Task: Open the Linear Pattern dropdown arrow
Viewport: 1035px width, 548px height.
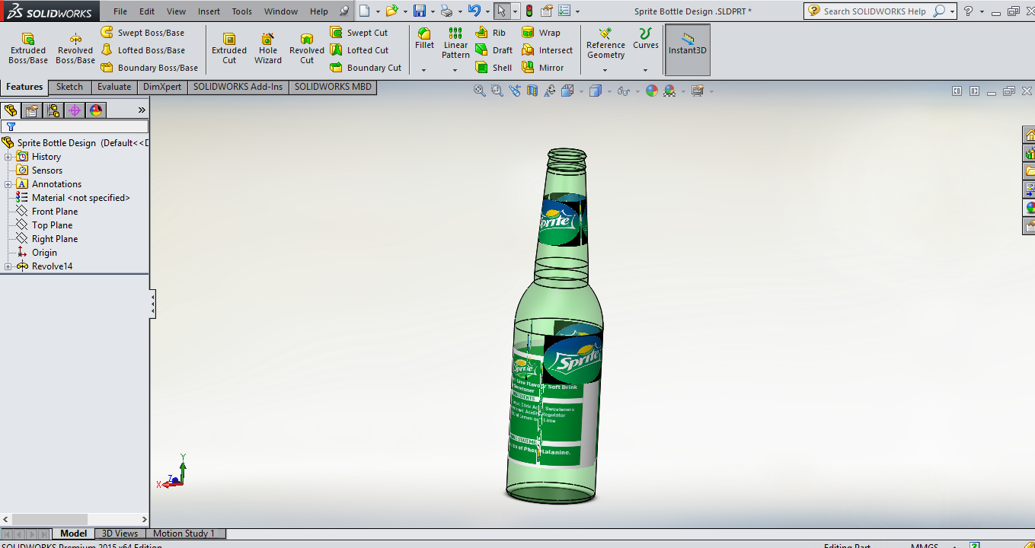Action: pyautogui.click(x=455, y=70)
